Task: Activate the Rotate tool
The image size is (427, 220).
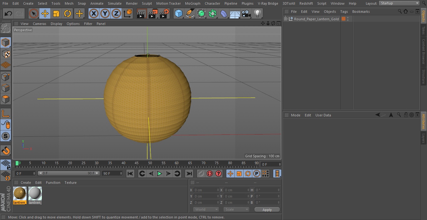Action: point(68,14)
